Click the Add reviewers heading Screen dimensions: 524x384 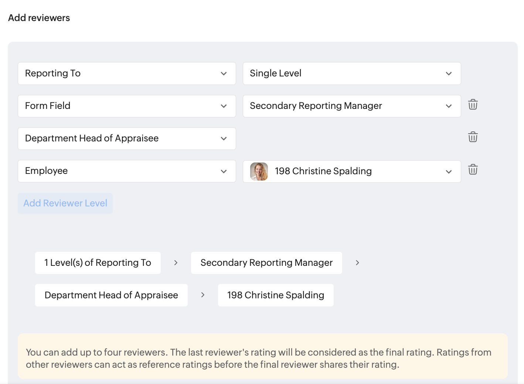tap(39, 18)
